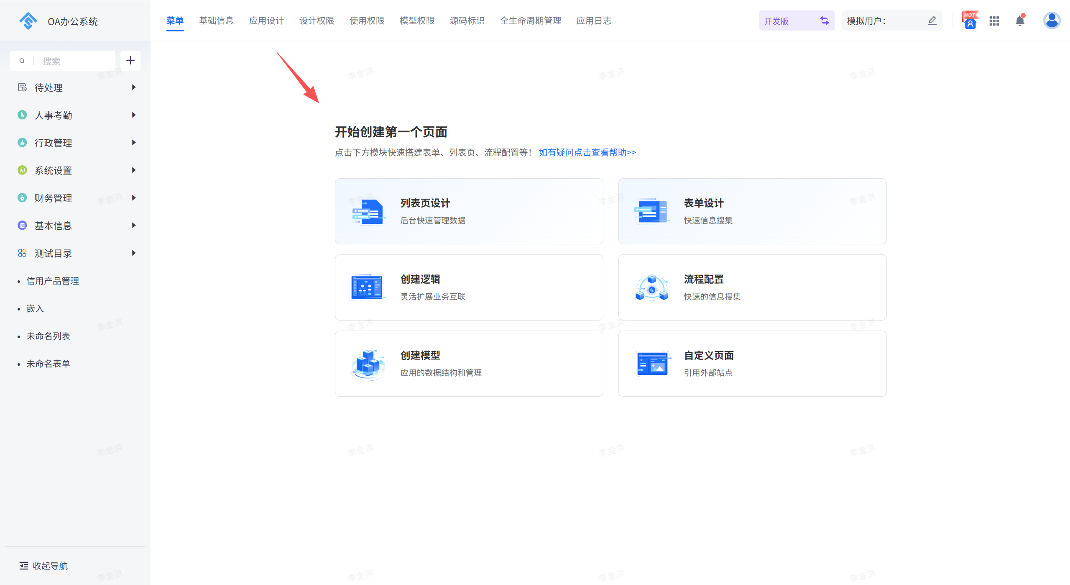The image size is (1070, 585).
Task: Click the user avatar icon
Action: pyautogui.click(x=1052, y=21)
